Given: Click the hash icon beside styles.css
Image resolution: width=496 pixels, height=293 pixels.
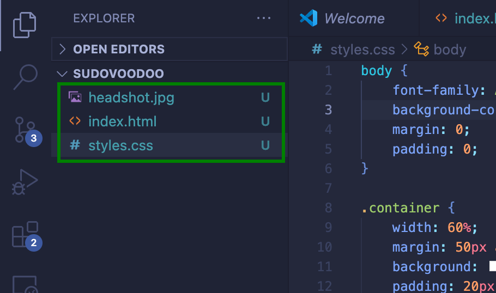Looking at the screenshot, I should coord(75,145).
